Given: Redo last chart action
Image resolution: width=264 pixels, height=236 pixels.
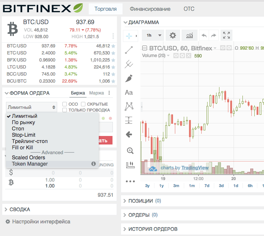Looking at the screenshot, I should pyautogui.click(x=214, y=36).
